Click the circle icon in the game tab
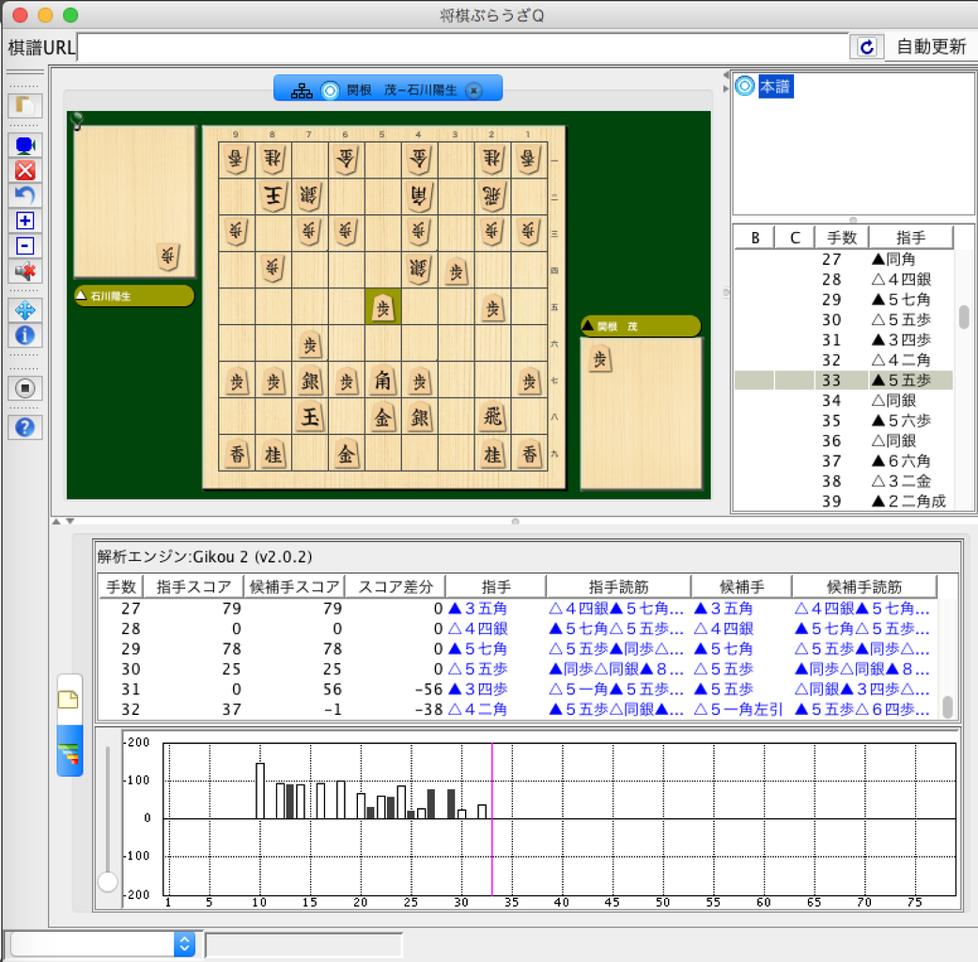Screen dimensions: 978x962 [330, 90]
